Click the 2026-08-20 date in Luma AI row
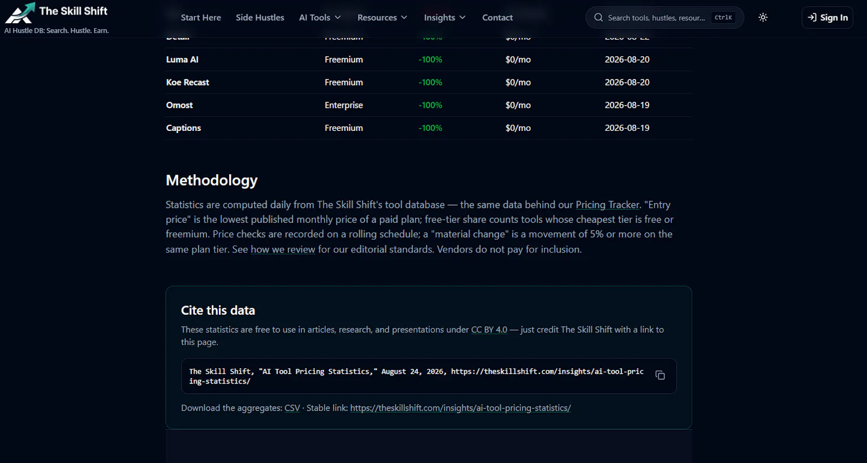867x463 pixels. pos(627,59)
